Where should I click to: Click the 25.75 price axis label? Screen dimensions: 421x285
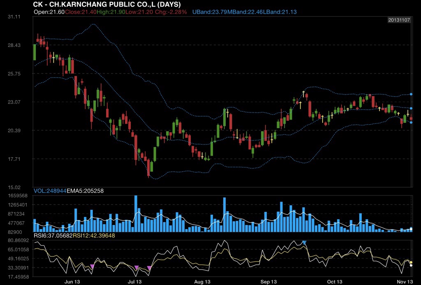click(14, 74)
